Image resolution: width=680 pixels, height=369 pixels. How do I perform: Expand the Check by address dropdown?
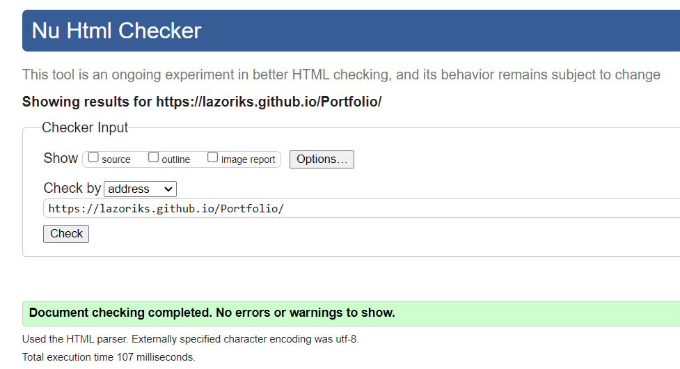pyautogui.click(x=140, y=189)
